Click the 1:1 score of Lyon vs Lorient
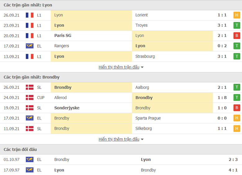The image size is (242, 175). (x=222, y=15)
